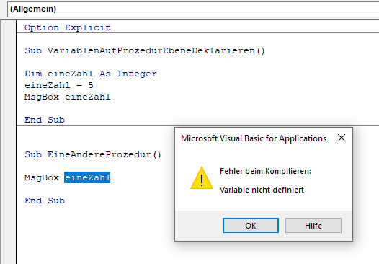
Task: Click the margin indicator bar beside the code
Action: click(x=9, y=142)
